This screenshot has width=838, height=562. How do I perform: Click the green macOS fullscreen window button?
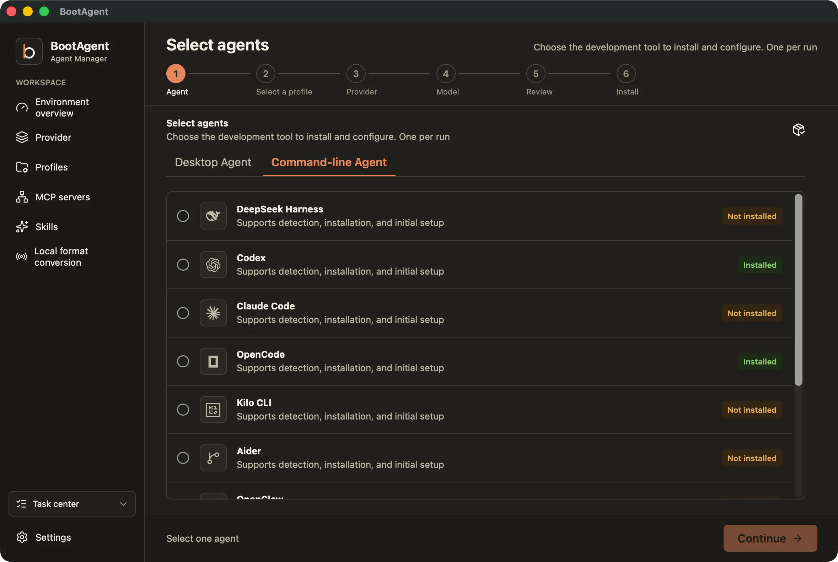(44, 11)
